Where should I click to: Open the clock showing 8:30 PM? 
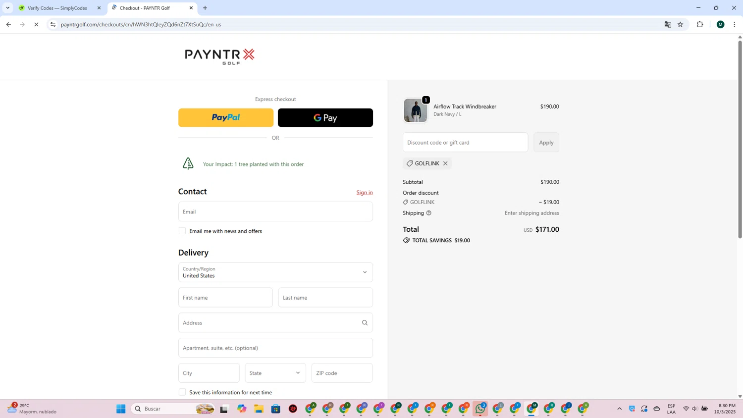click(726, 409)
